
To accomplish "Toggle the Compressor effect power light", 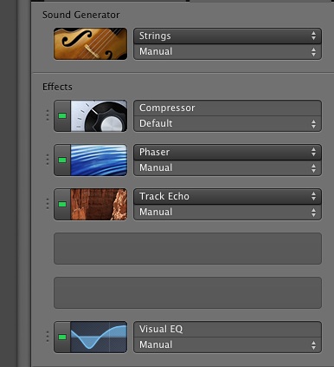I will (x=62, y=116).
